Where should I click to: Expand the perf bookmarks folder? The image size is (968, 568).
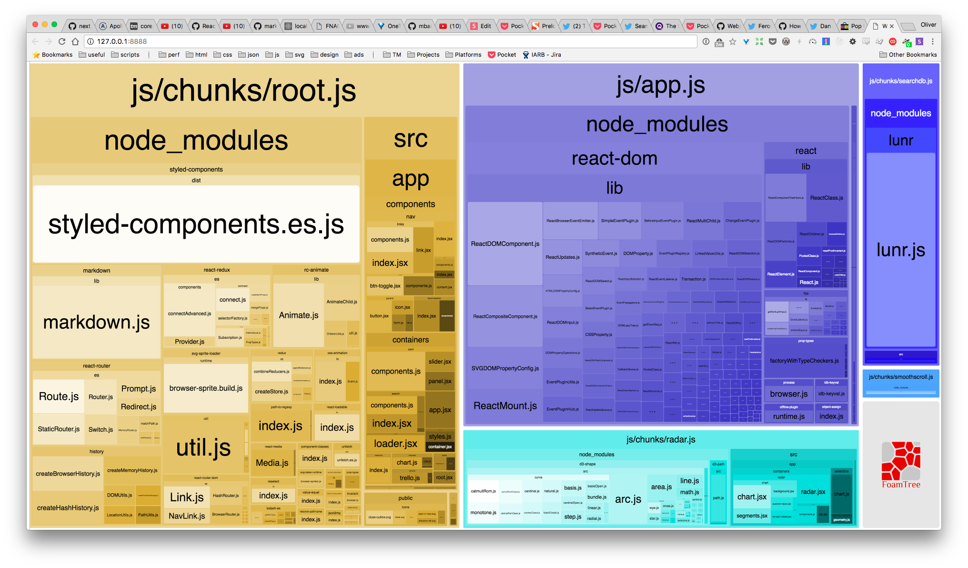point(169,55)
